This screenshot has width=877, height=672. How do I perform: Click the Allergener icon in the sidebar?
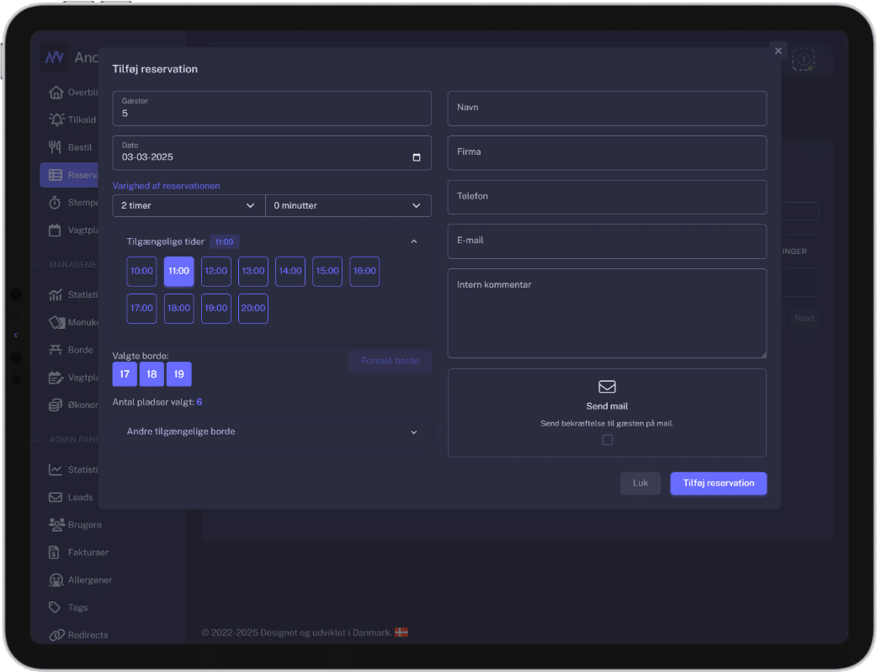point(56,580)
